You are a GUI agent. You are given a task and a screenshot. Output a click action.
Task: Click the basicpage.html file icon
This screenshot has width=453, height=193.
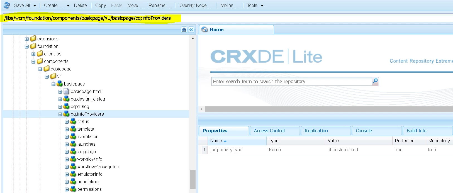click(66, 91)
